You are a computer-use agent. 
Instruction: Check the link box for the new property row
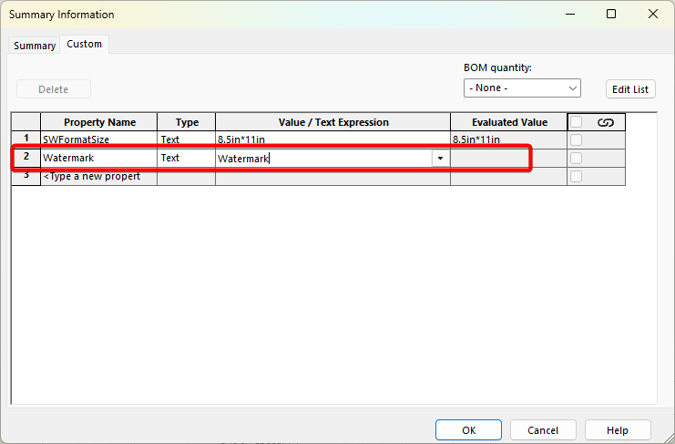(576, 176)
